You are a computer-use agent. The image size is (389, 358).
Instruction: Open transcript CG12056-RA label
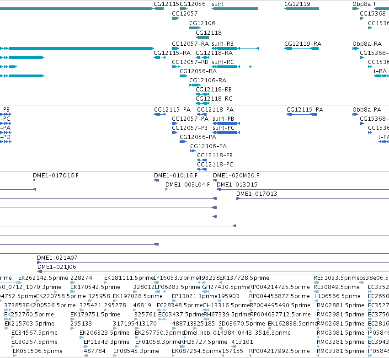click(198, 71)
